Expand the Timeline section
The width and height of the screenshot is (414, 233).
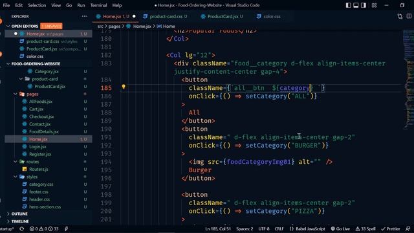coord(20,221)
